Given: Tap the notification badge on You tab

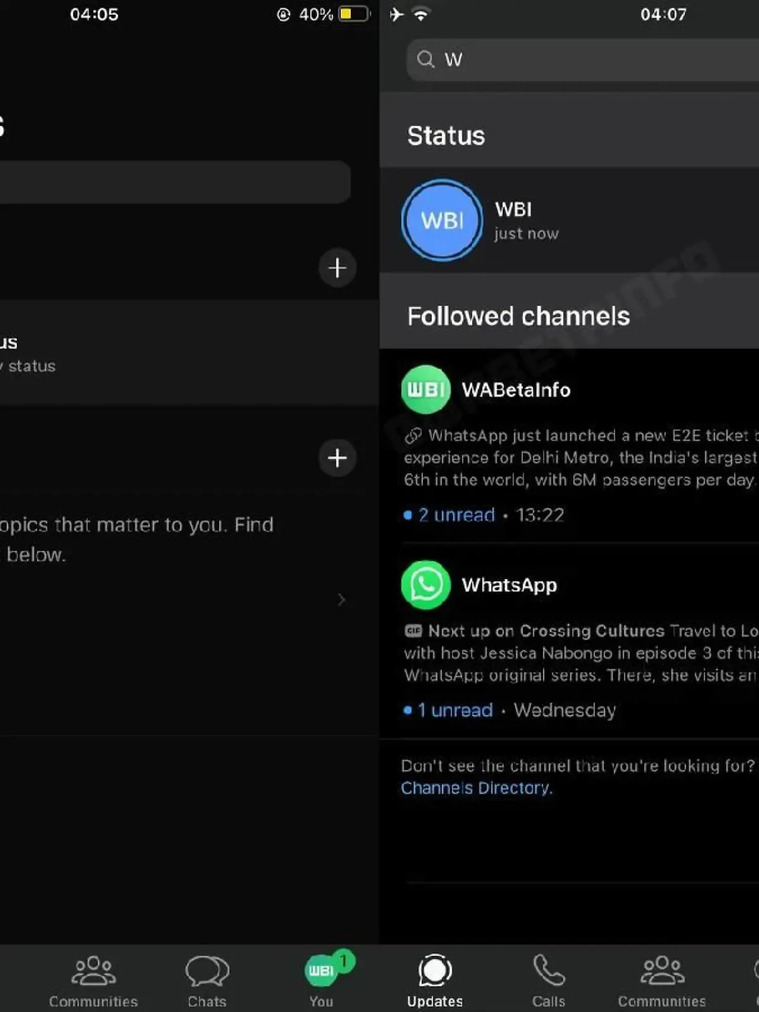Looking at the screenshot, I should (x=343, y=961).
